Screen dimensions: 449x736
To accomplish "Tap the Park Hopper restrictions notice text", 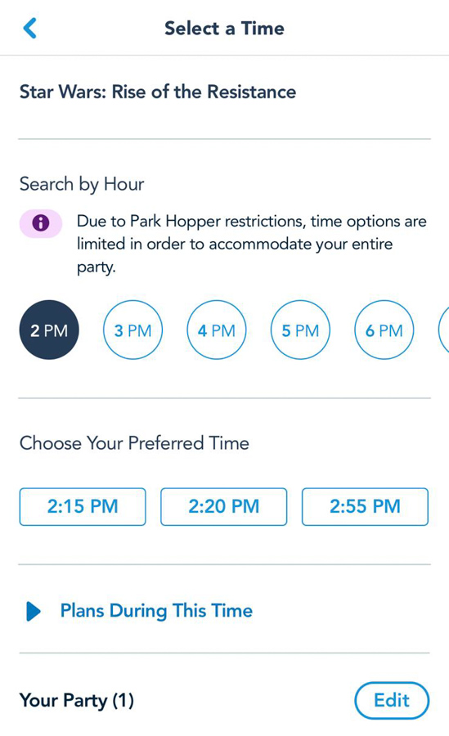I will (x=252, y=244).
